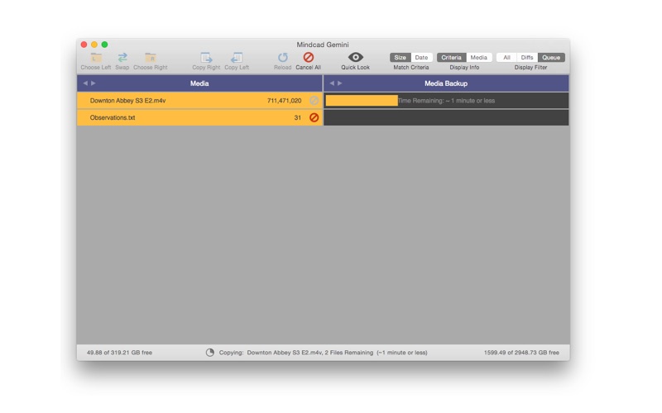The height and width of the screenshot is (413, 662).
Task: Go back in the Media Backup pane
Action: [332, 83]
